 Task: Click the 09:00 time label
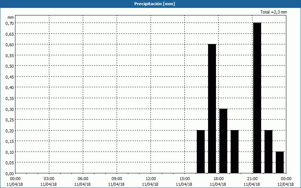(x=117, y=179)
